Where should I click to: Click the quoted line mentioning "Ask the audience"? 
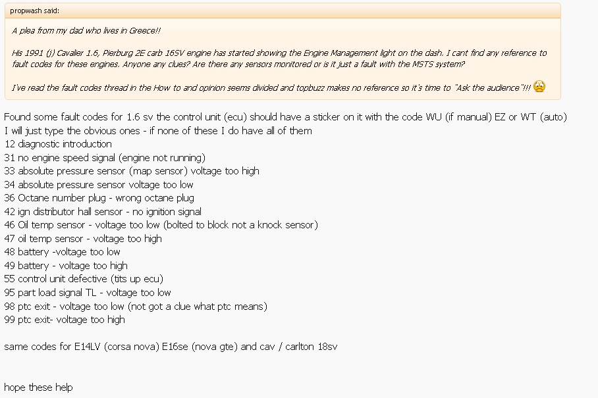coord(270,87)
